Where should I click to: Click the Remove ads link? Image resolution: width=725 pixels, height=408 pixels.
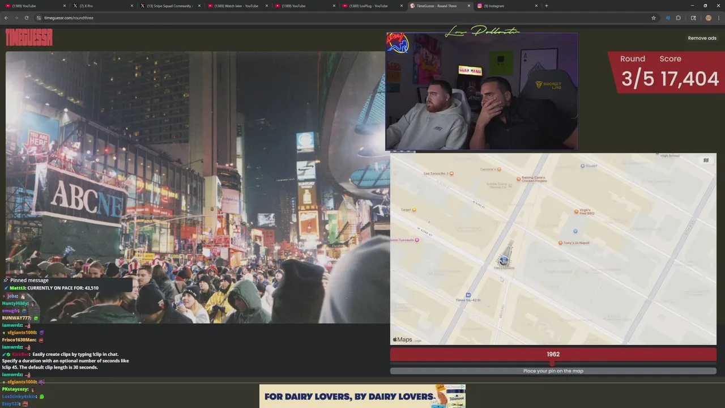click(x=702, y=38)
